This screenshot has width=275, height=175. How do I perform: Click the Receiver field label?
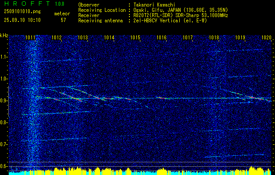[89, 15]
